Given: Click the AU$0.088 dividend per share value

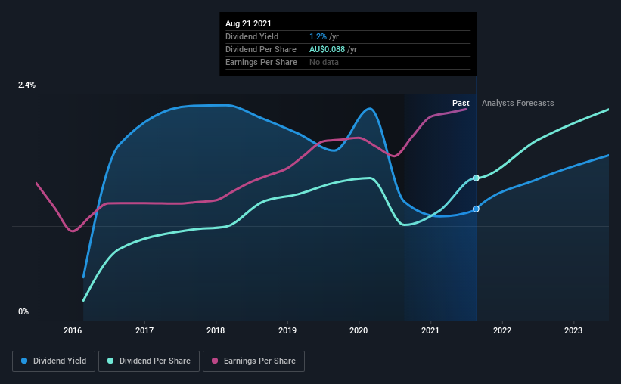Looking at the screenshot, I should pyautogui.click(x=327, y=49).
